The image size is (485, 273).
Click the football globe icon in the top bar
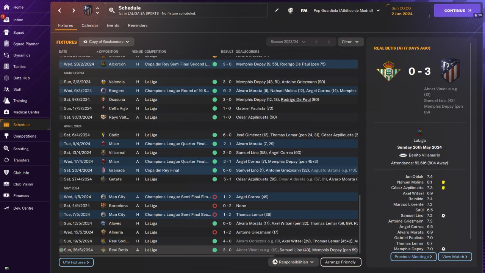[x=291, y=11]
